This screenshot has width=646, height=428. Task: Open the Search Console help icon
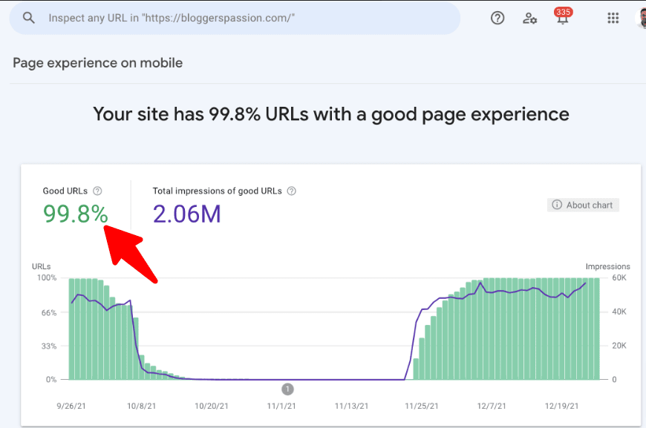pos(497,18)
